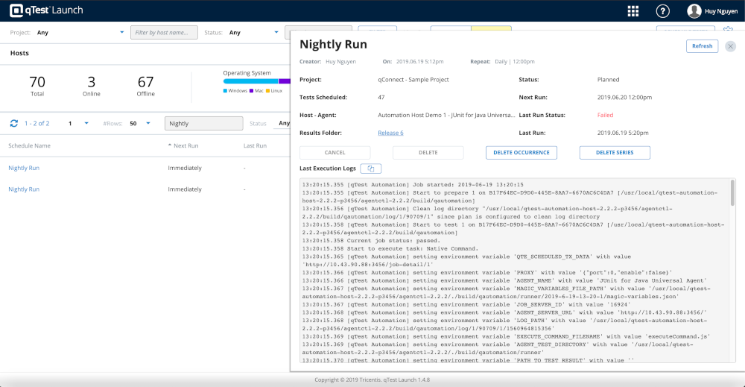Click the Huy Nguyen user avatar
This screenshot has width=745, height=387.
pos(694,10)
